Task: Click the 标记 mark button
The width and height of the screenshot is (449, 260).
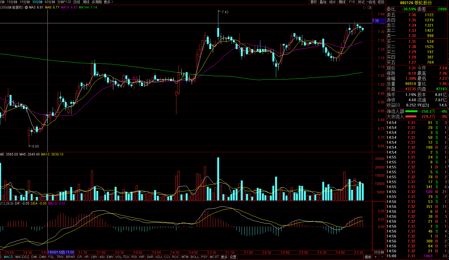Action: click(x=361, y=2)
